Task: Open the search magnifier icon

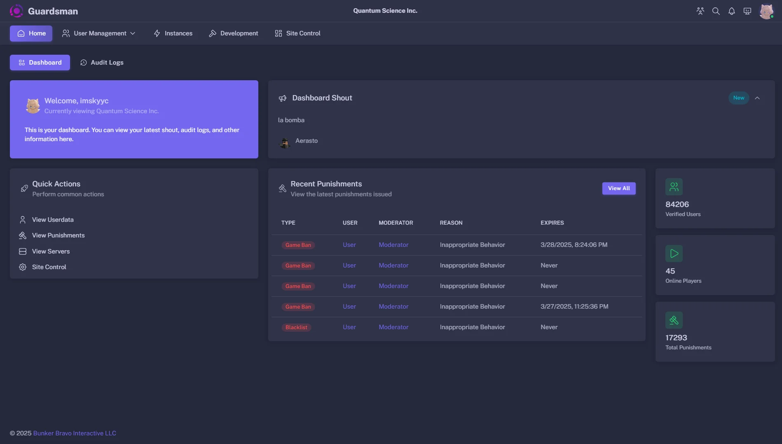Action: (x=716, y=11)
